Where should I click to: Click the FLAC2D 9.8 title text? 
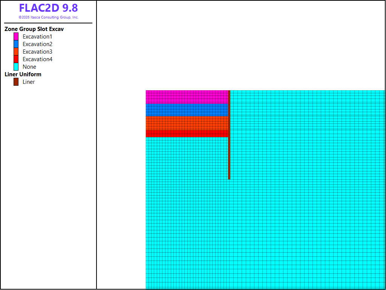[x=49, y=8]
